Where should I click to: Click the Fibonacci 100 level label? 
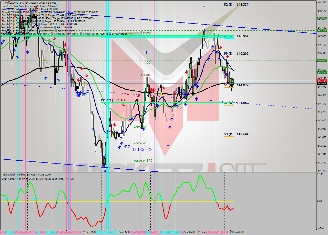[x=148, y=63]
